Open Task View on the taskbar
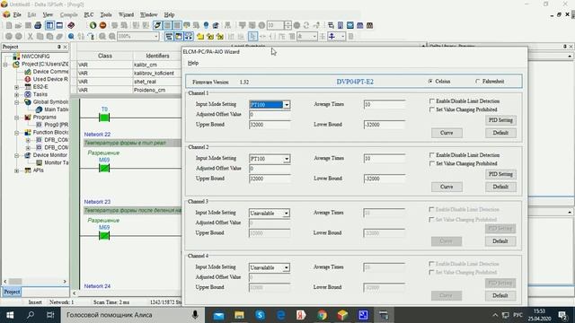 pos(50,315)
